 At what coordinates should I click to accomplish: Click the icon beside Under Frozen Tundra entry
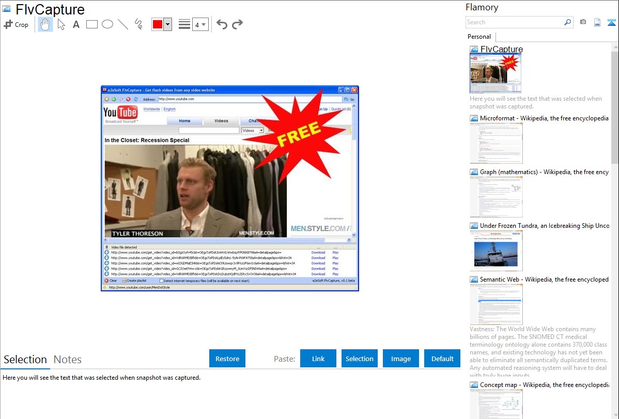474,226
